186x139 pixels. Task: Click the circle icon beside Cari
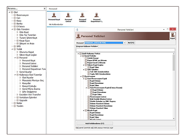pos(15,18)
